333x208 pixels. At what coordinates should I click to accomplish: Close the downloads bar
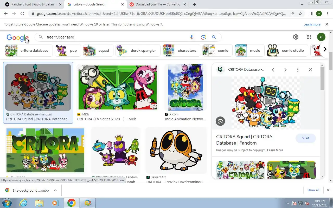pyautogui.click(x=328, y=190)
